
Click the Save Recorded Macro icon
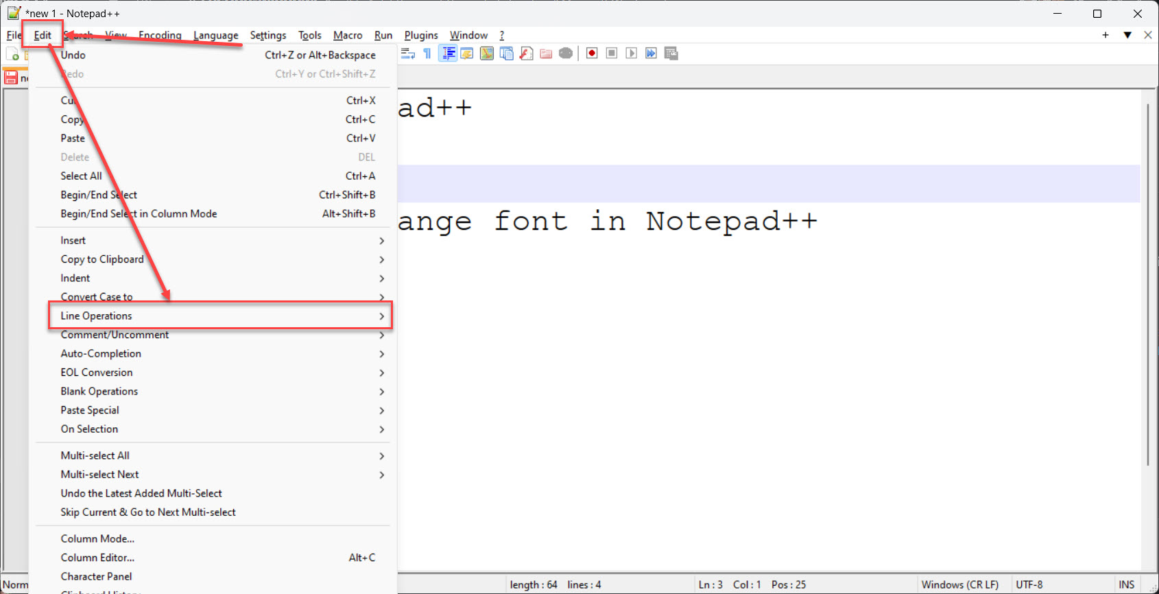click(x=671, y=54)
